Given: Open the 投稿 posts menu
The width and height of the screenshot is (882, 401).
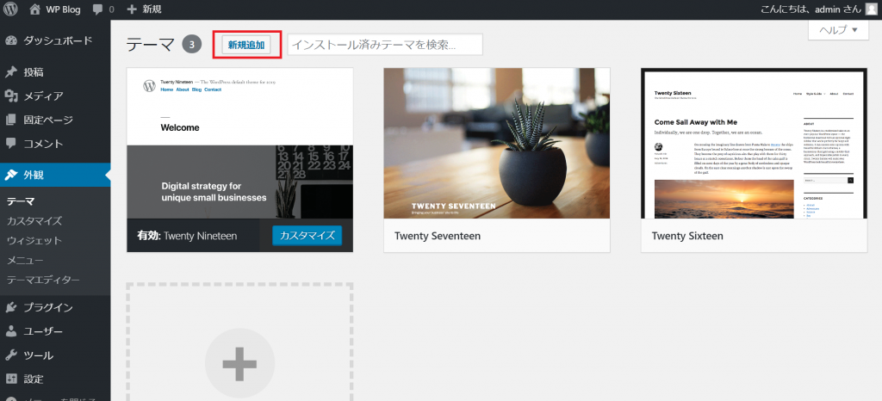Looking at the screenshot, I should point(34,71).
